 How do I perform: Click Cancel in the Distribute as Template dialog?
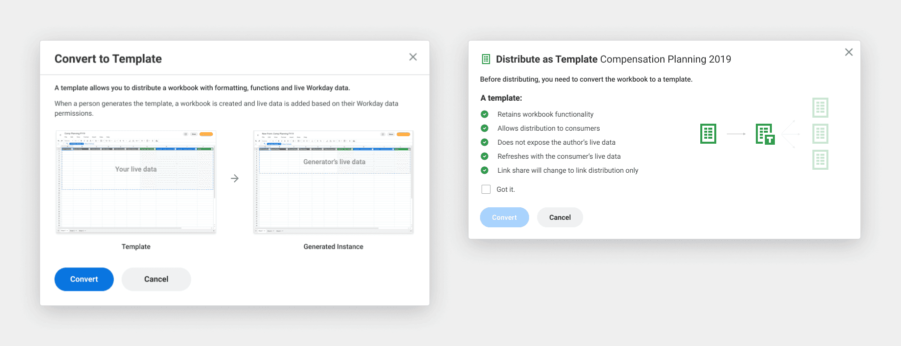coord(560,217)
